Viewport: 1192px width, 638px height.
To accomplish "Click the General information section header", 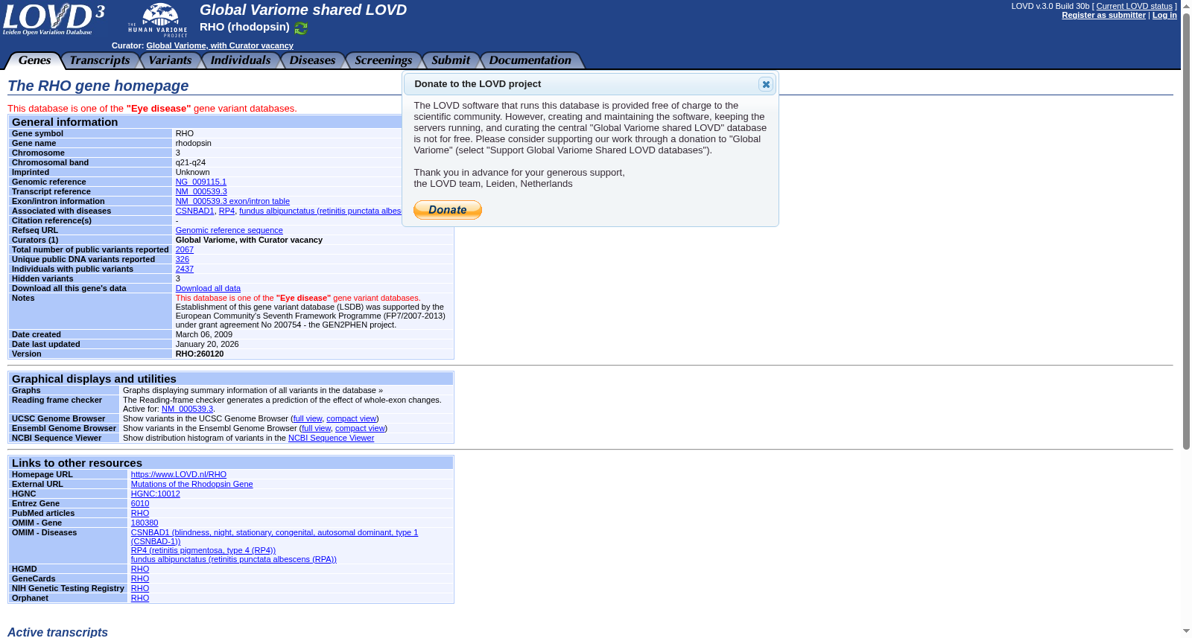I will point(231,122).
